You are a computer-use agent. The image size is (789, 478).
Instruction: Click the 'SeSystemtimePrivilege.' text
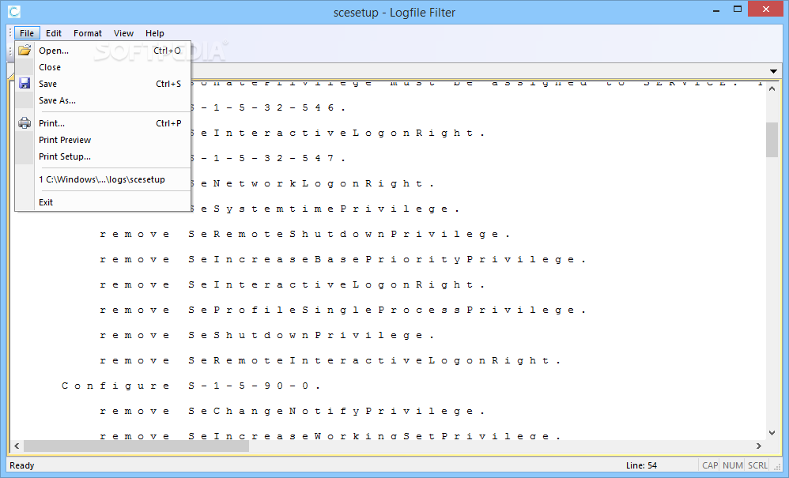pos(325,209)
